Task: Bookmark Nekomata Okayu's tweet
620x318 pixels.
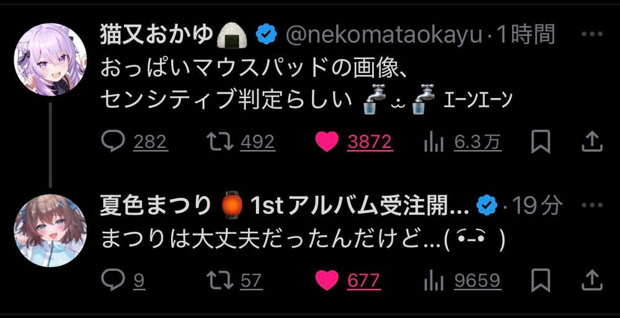Action: tap(541, 142)
